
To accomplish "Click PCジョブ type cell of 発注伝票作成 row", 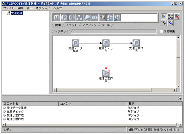I will coord(133,119).
